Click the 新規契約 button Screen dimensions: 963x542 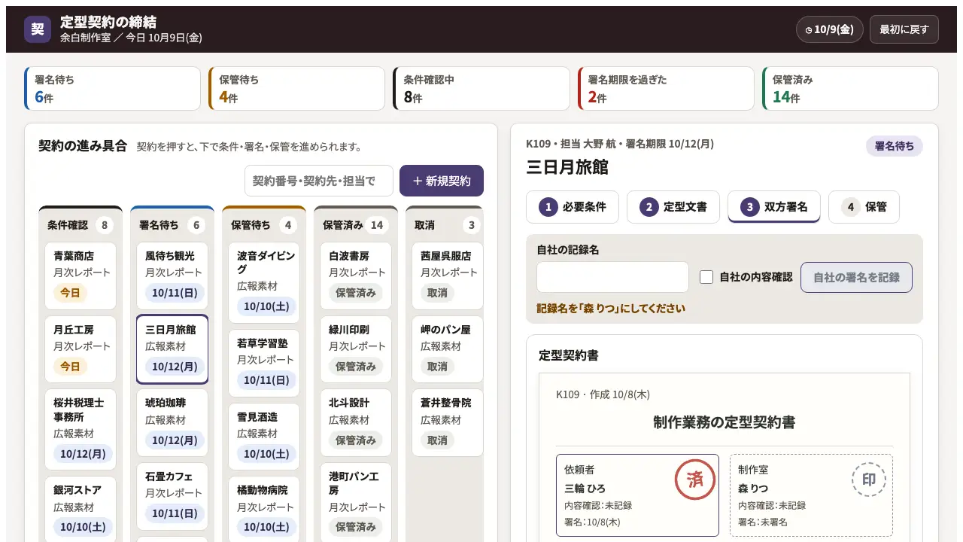tap(442, 181)
